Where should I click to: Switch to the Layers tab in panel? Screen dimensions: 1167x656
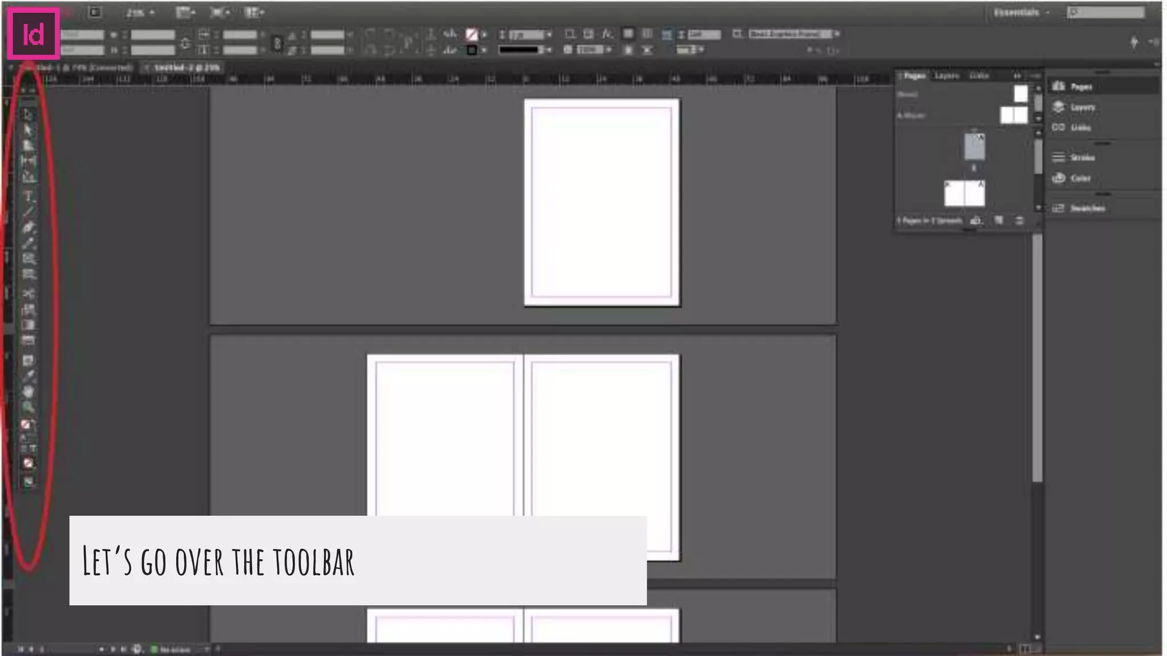(947, 76)
